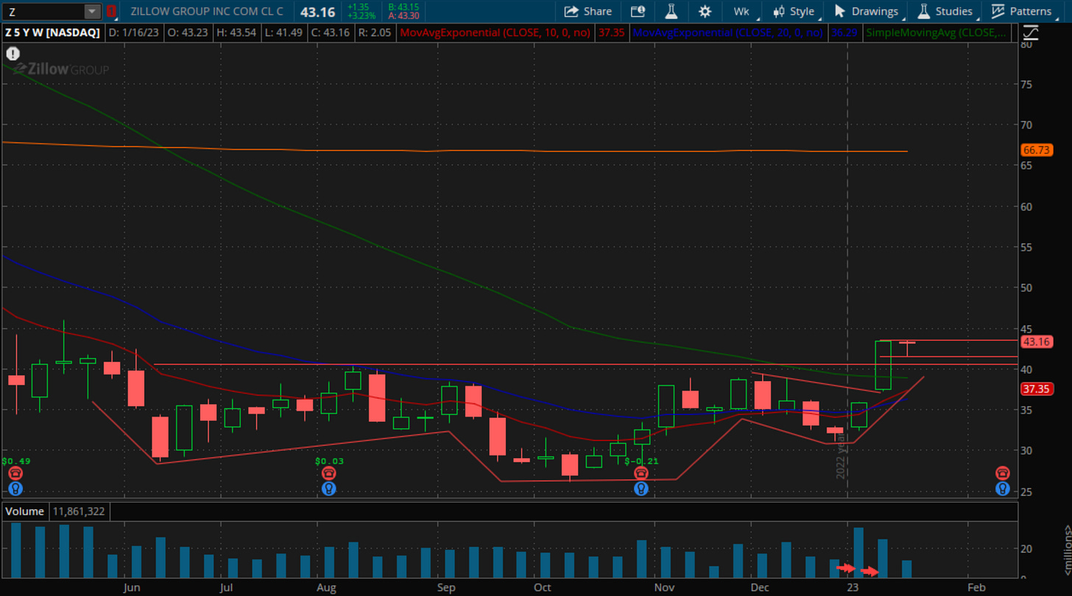Image resolution: width=1072 pixels, height=596 pixels.
Task: Click upcoming earnings phone icon near Feb
Action: (x=1003, y=473)
